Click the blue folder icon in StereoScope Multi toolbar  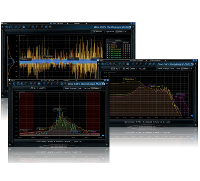39,84
